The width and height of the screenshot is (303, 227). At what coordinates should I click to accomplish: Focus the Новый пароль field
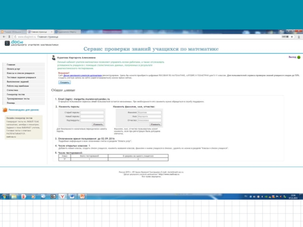coord(92,117)
